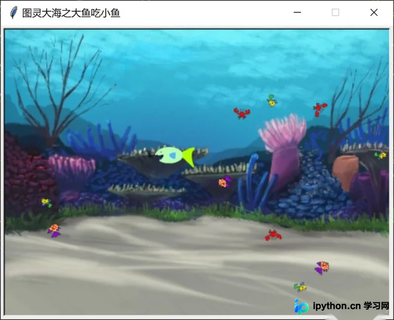Click the yellow-green fish above the ipython.cn watermark
The width and height of the screenshot is (394, 320).
click(x=300, y=287)
